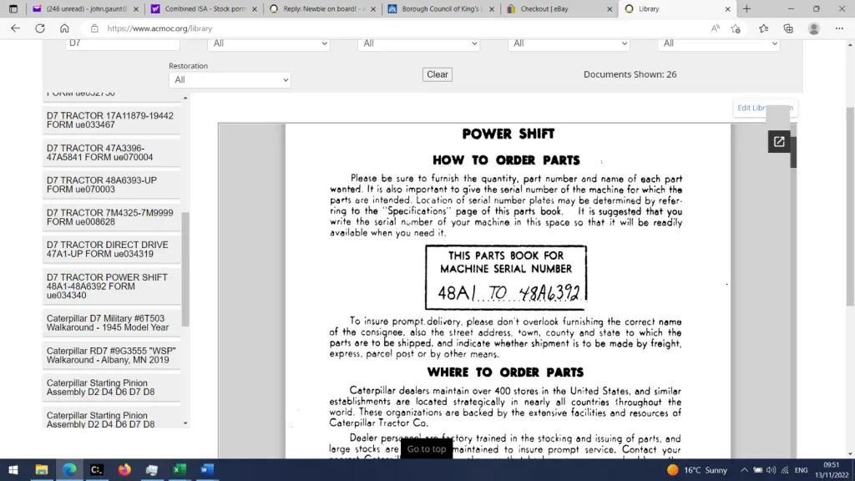The image size is (855, 481).
Task: Open Word from taskbar
Action: tap(207, 469)
